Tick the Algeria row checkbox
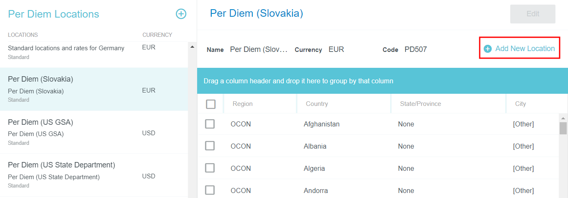 coord(210,168)
